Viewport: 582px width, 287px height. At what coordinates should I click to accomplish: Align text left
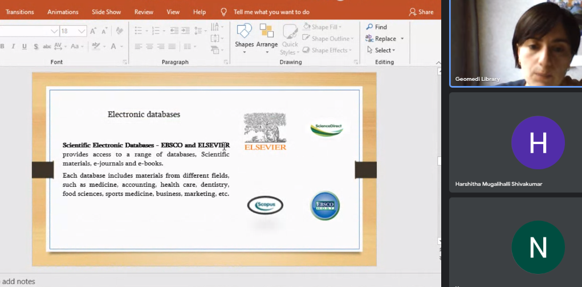click(x=139, y=46)
